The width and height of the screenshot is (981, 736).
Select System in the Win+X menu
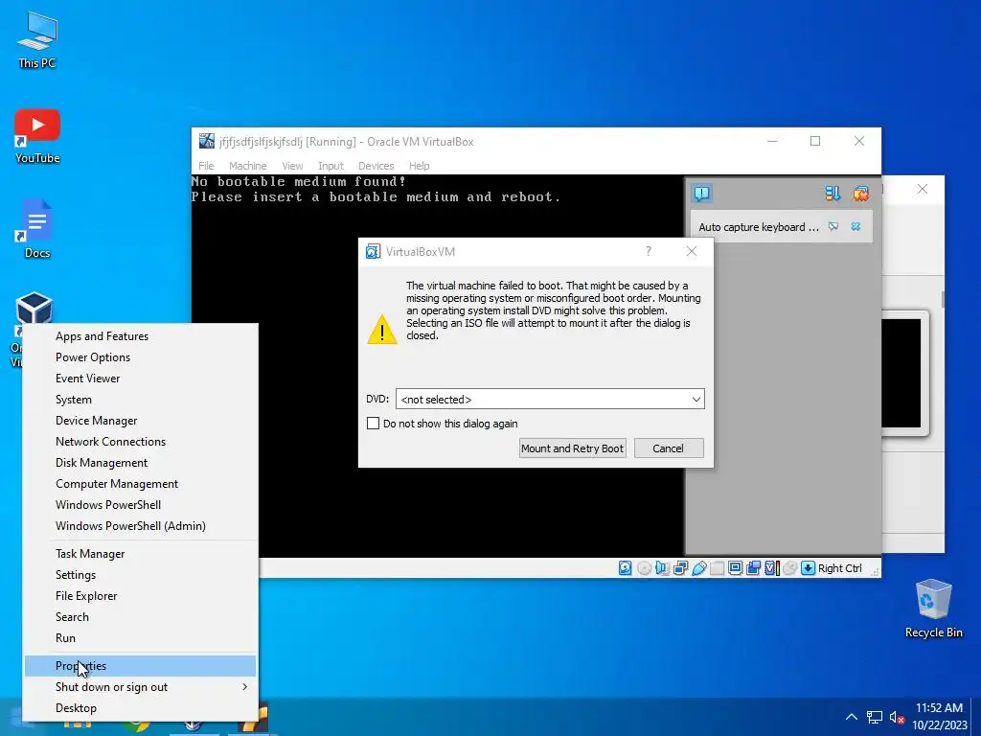tap(140, 400)
